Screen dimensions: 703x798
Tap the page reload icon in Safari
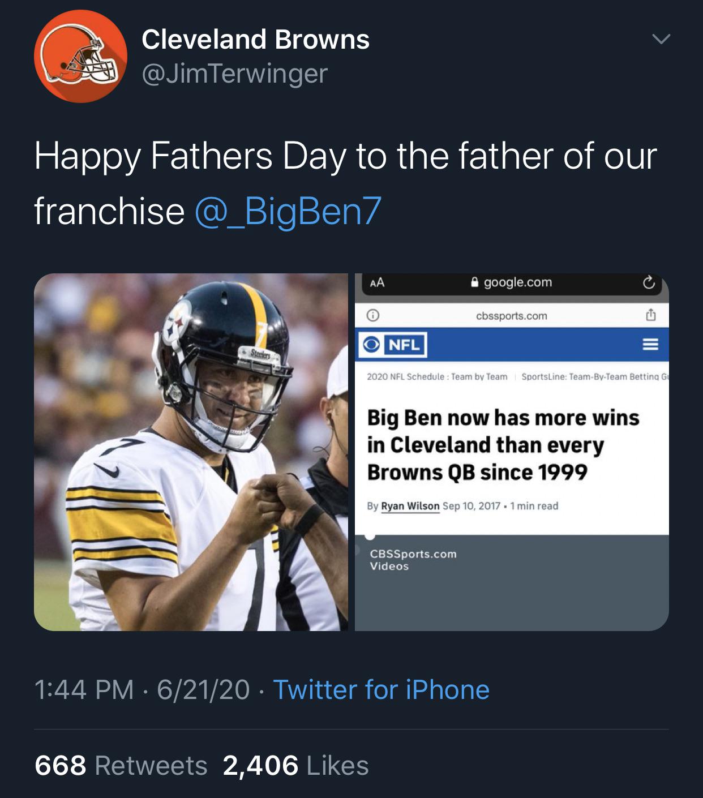point(651,283)
